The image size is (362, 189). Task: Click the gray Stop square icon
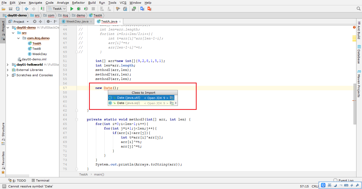(x=93, y=9)
